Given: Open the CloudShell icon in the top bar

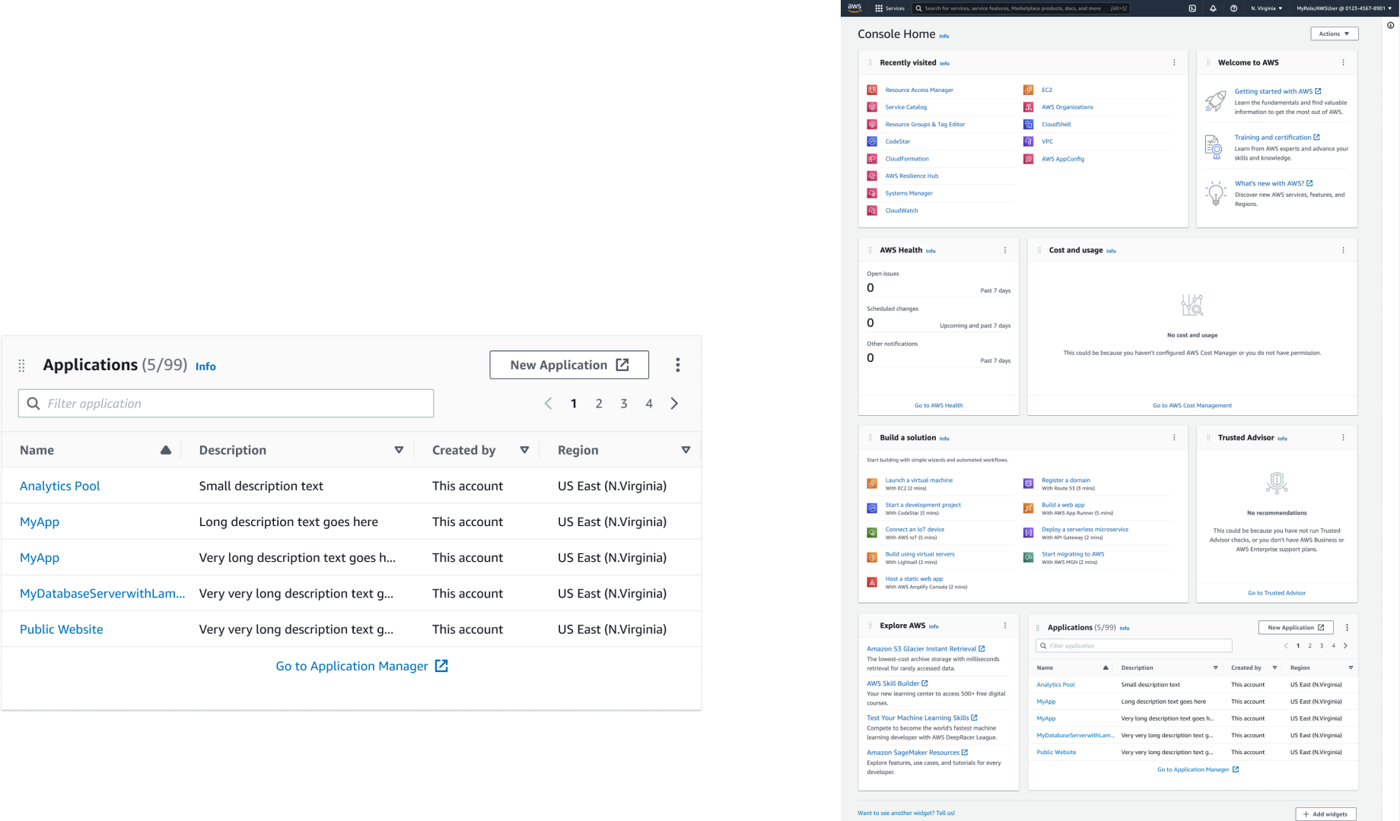Looking at the screenshot, I should click(1192, 8).
